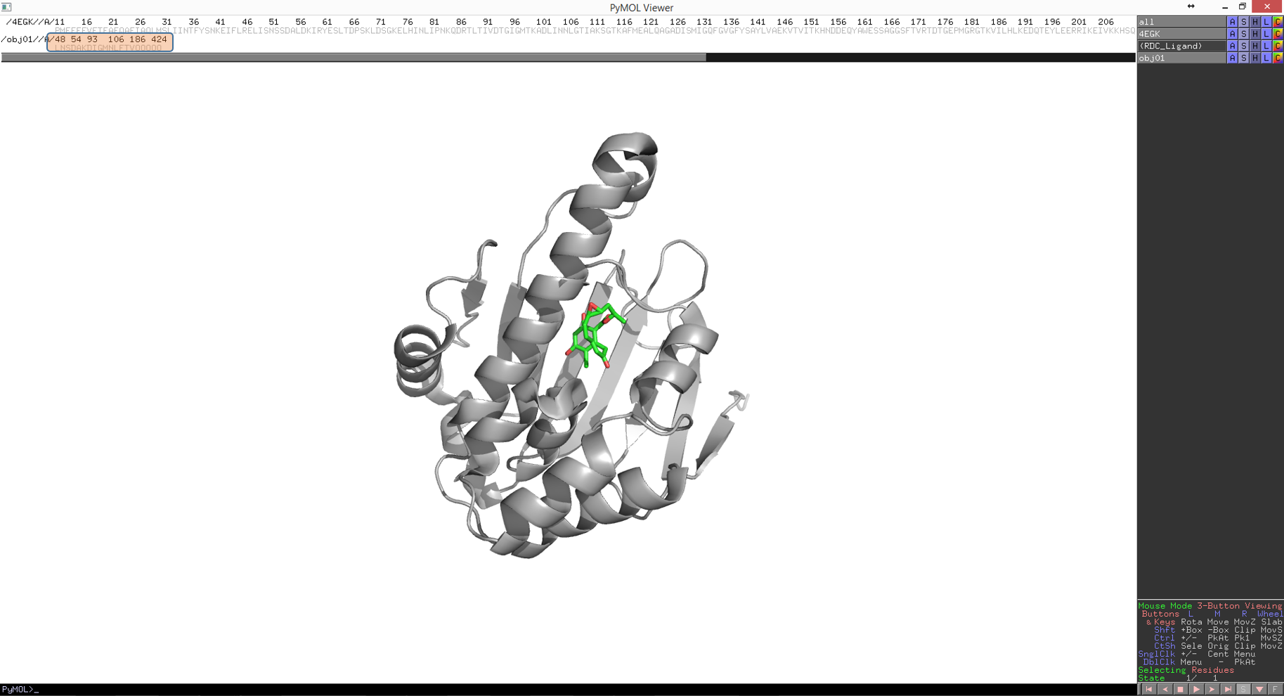Open the Label menu for all
The image size is (1284, 696).
[1266, 22]
